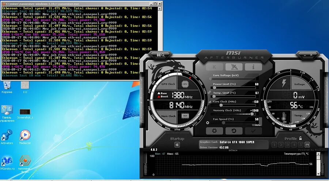This screenshot has width=329, height=181.
Task: Select the 111 desktop file icon
Action: (x=25, y=88)
